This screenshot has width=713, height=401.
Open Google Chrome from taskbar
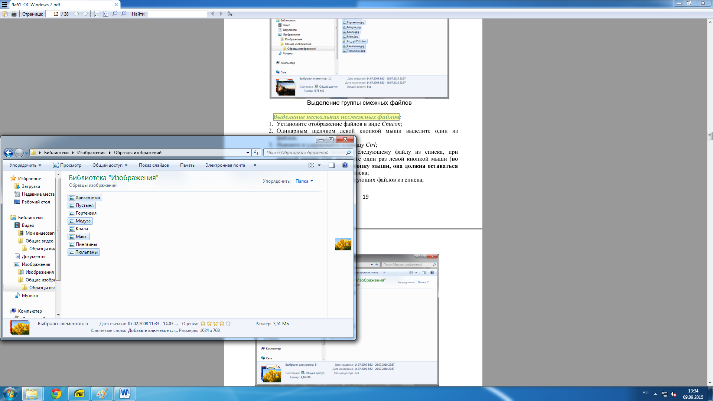tap(56, 394)
